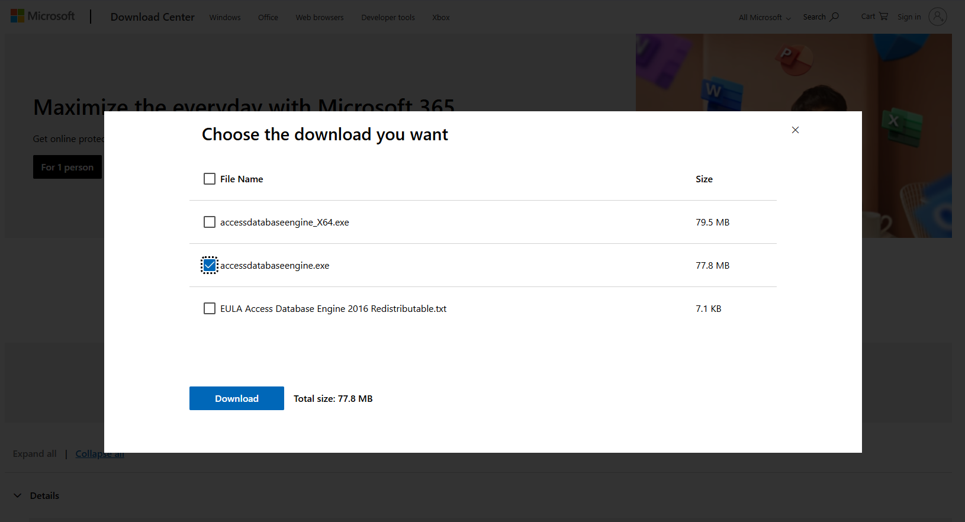
Task: Click the Microsoft logo
Action: [43, 16]
